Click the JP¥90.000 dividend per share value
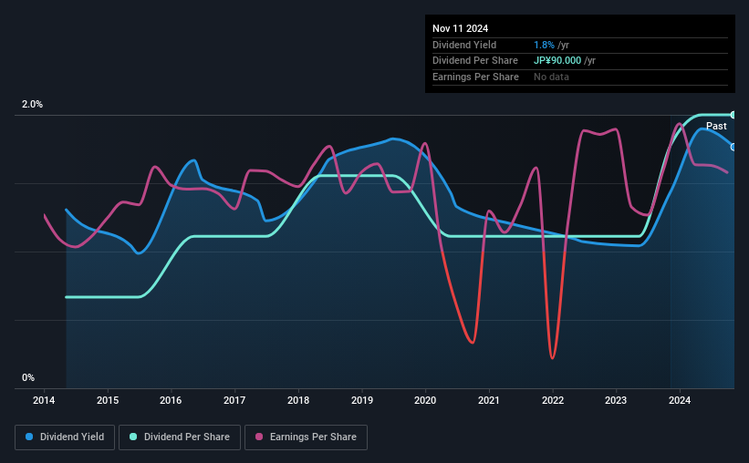The height and width of the screenshot is (463, 749). click(x=557, y=61)
